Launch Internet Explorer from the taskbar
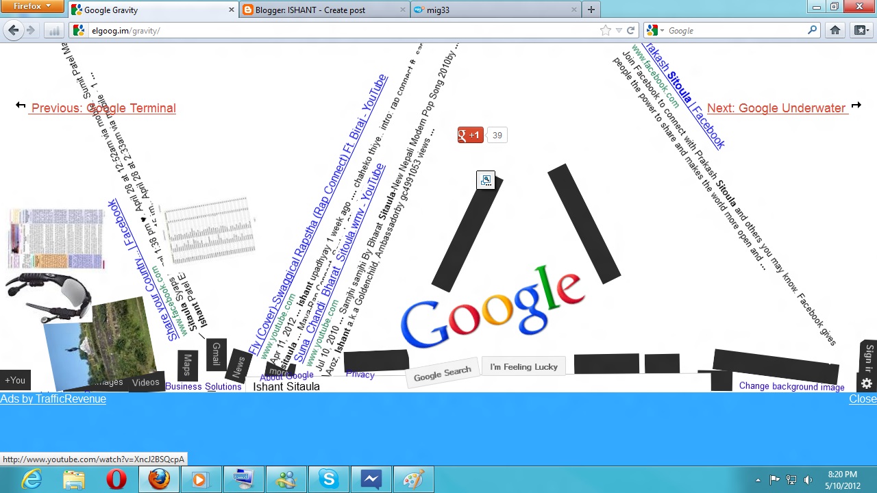This screenshot has height=493, width=877. click(32, 479)
